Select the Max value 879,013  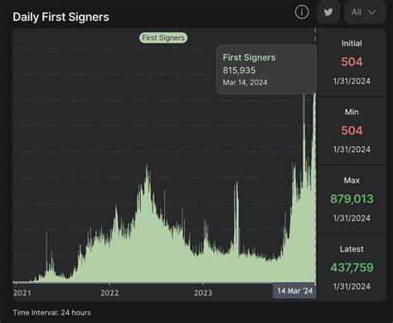tap(352, 198)
